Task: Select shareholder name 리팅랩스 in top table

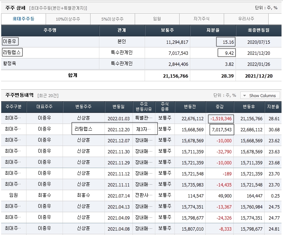Action: point(12,53)
